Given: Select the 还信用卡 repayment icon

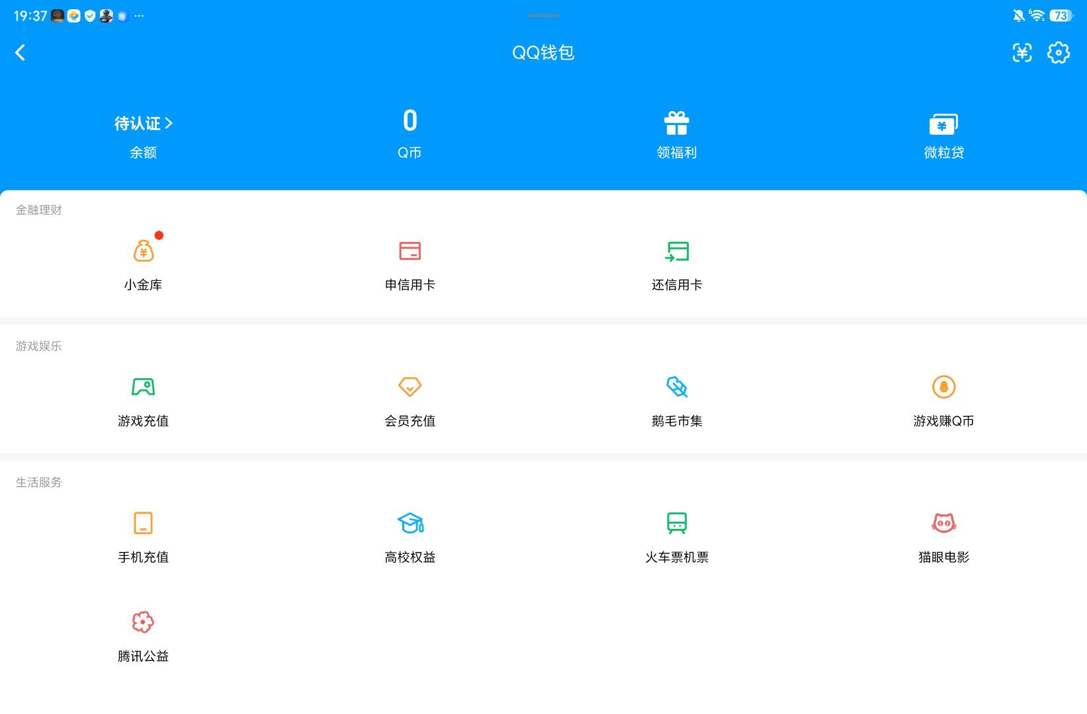Looking at the screenshot, I should pyautogui.click(x=677, y=251).
